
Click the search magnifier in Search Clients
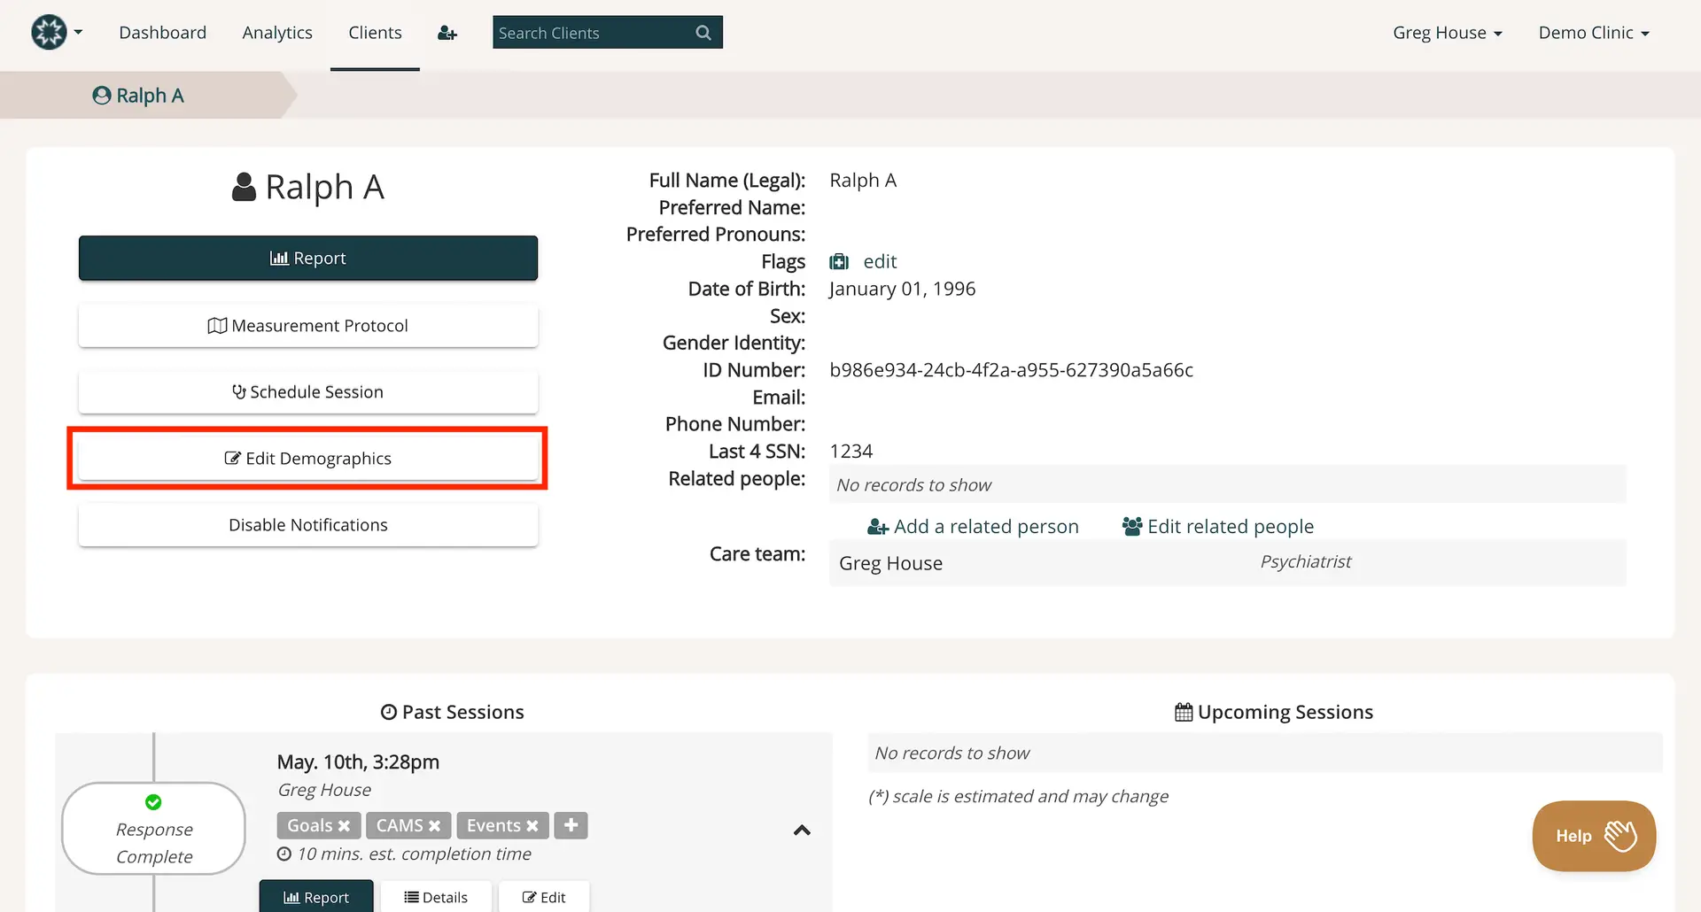pyautogui.click(x=703, y=32)
